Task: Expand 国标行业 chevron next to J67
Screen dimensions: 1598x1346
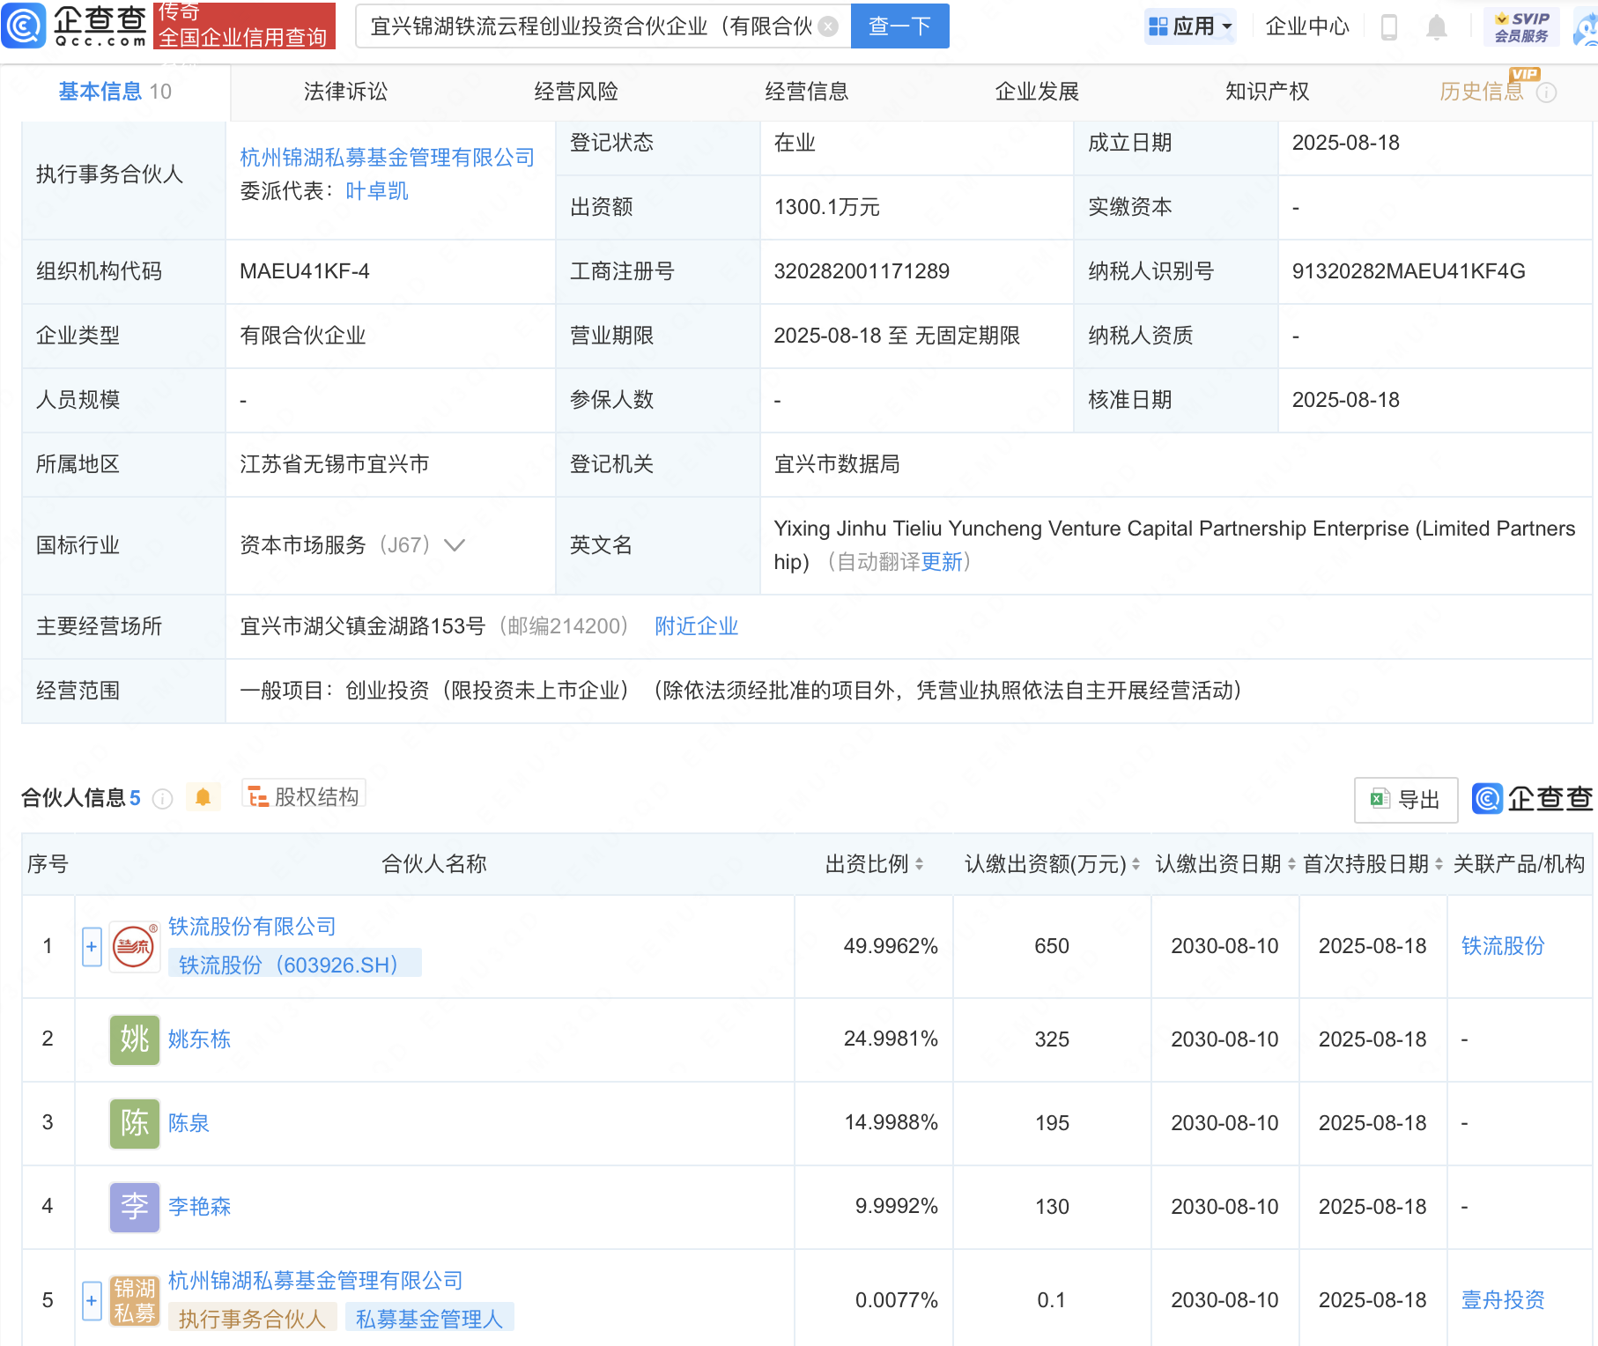Action: coord(454,545)
